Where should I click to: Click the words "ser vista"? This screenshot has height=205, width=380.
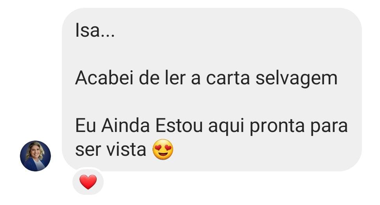110,150
